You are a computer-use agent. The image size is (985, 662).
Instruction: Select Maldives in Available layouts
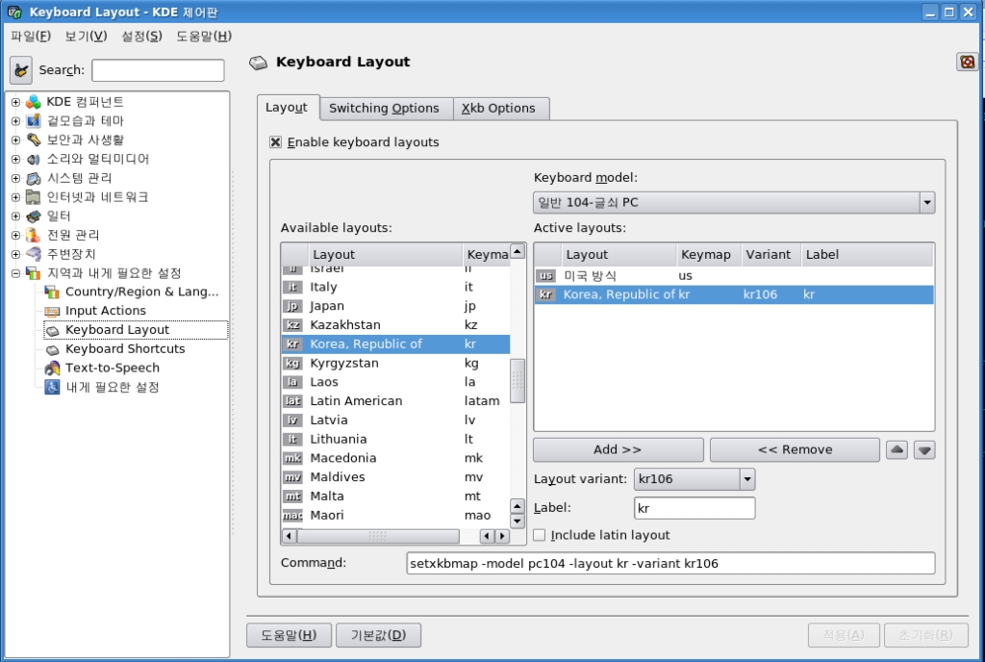pyautogui.click(x=395, y=476)
